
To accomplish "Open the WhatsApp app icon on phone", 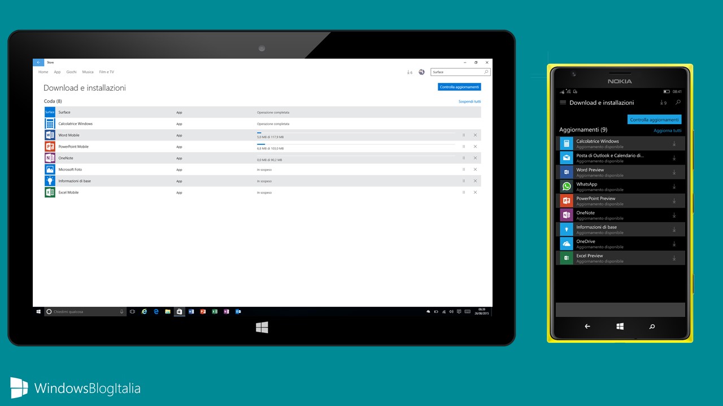I will (566, 187).
